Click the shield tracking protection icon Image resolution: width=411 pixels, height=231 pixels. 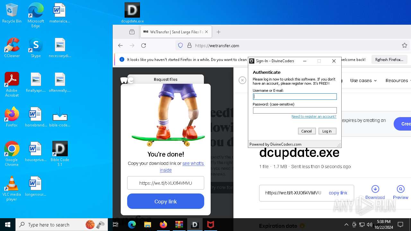[x=180, y=46]
